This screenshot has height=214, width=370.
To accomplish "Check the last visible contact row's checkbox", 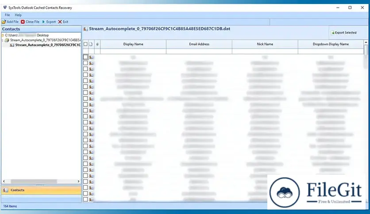I will click(85, 199).
